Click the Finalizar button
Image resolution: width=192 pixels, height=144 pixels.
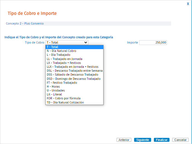162,140
